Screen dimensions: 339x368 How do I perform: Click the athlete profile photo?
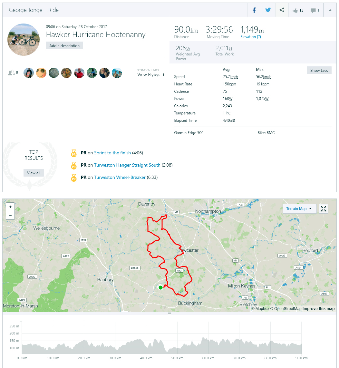click(24, 40)
